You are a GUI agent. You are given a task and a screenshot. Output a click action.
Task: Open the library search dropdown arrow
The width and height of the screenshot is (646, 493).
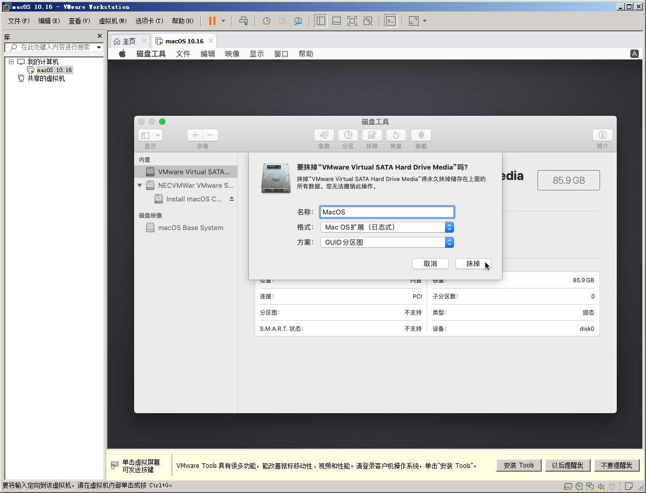(x=99, y=47)
